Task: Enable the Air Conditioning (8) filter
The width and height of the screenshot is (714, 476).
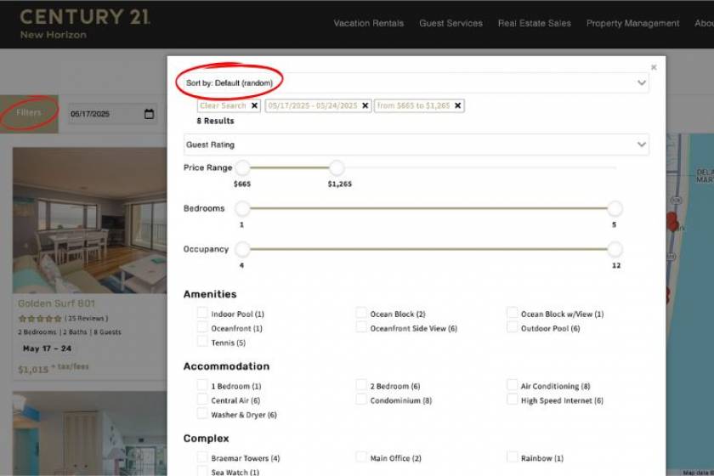Action: coord(513,385)
